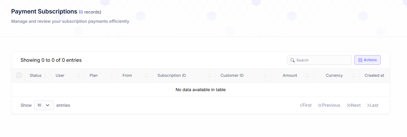Sort by the Created at column header
This screenshot has width=407, height=137.
374,76
